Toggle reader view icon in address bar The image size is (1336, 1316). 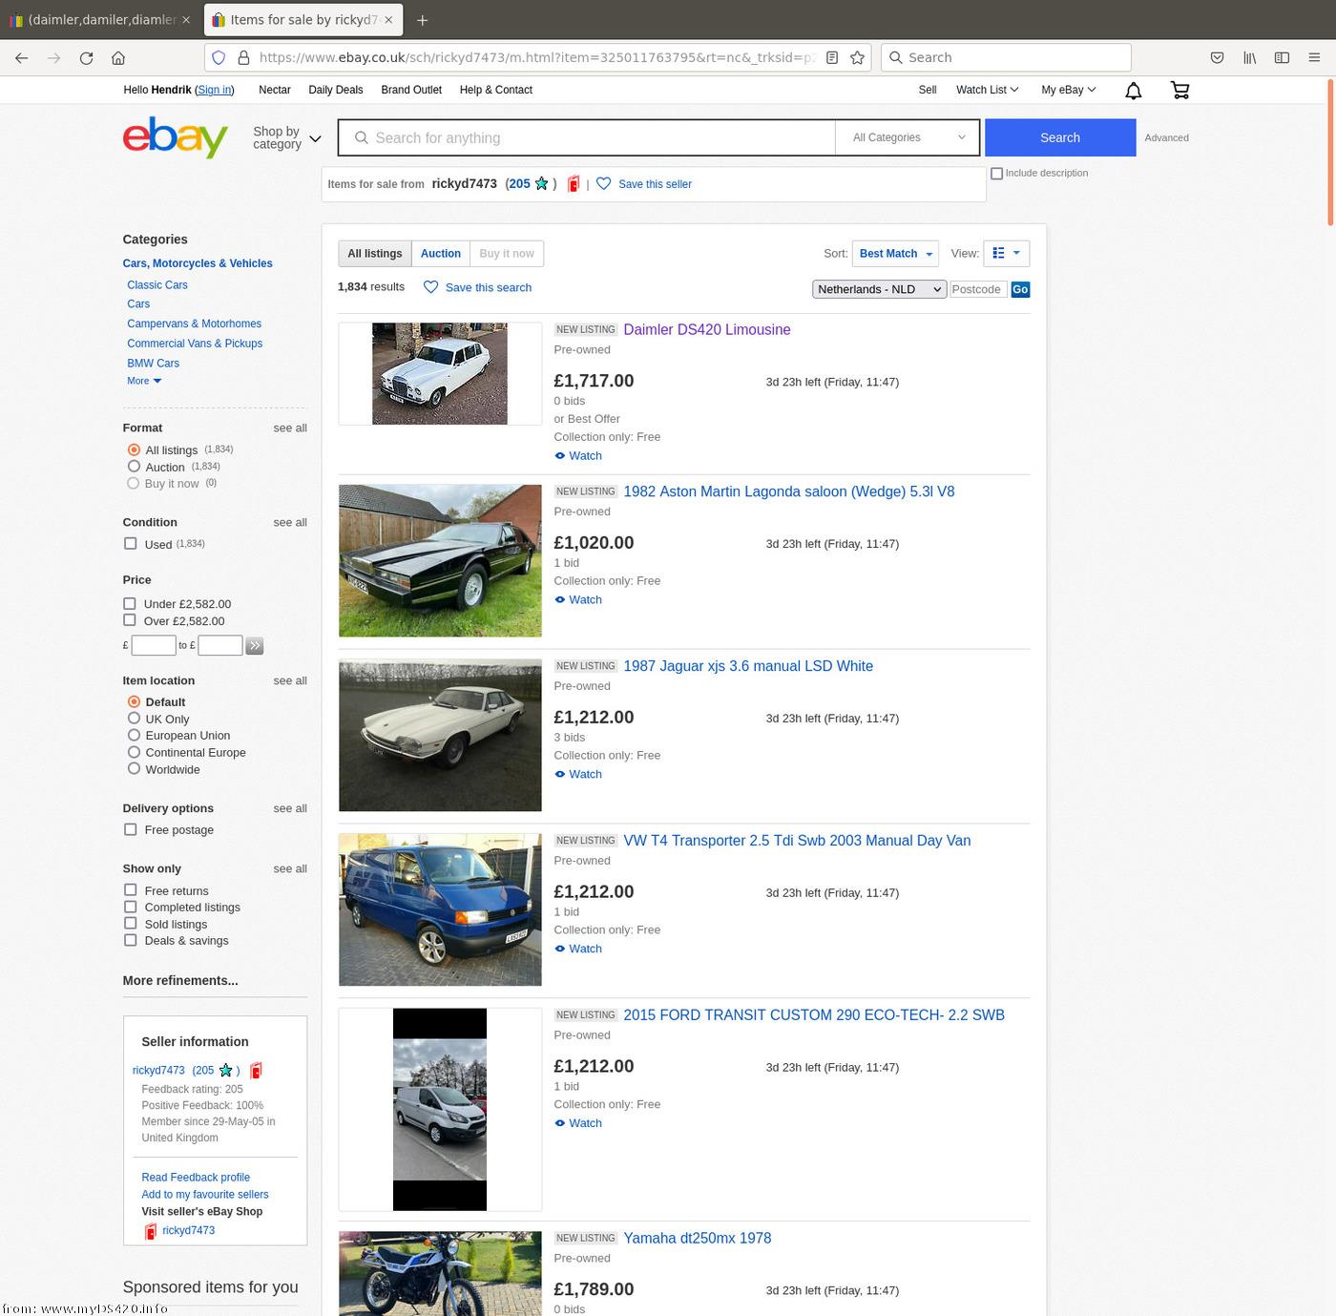click(x=832, y=57)
